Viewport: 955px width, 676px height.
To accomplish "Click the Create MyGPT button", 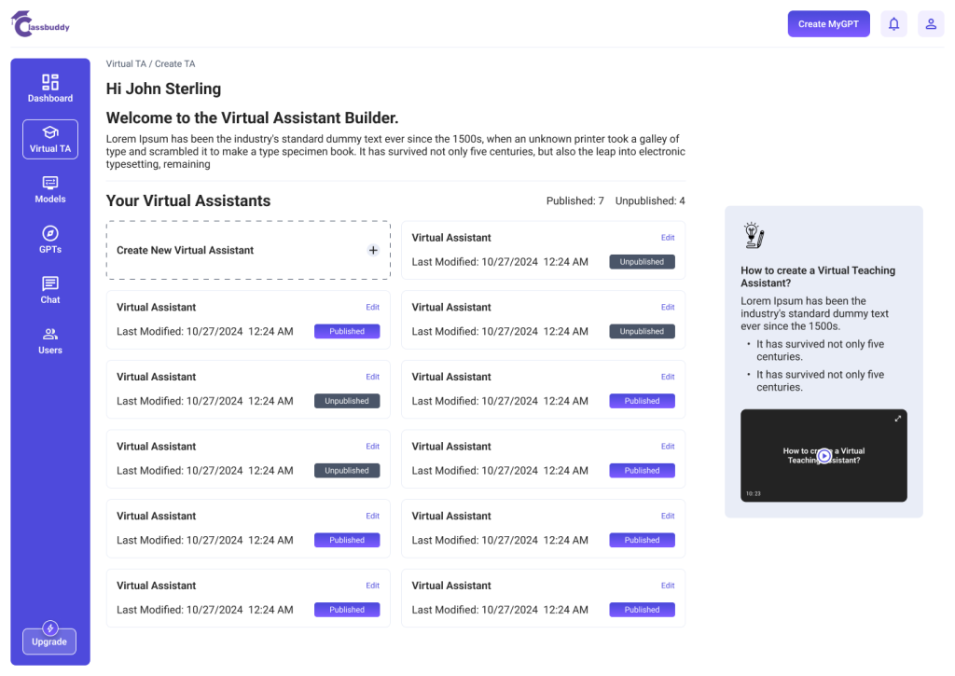I will pyautogui.click(x=828, y=24).
